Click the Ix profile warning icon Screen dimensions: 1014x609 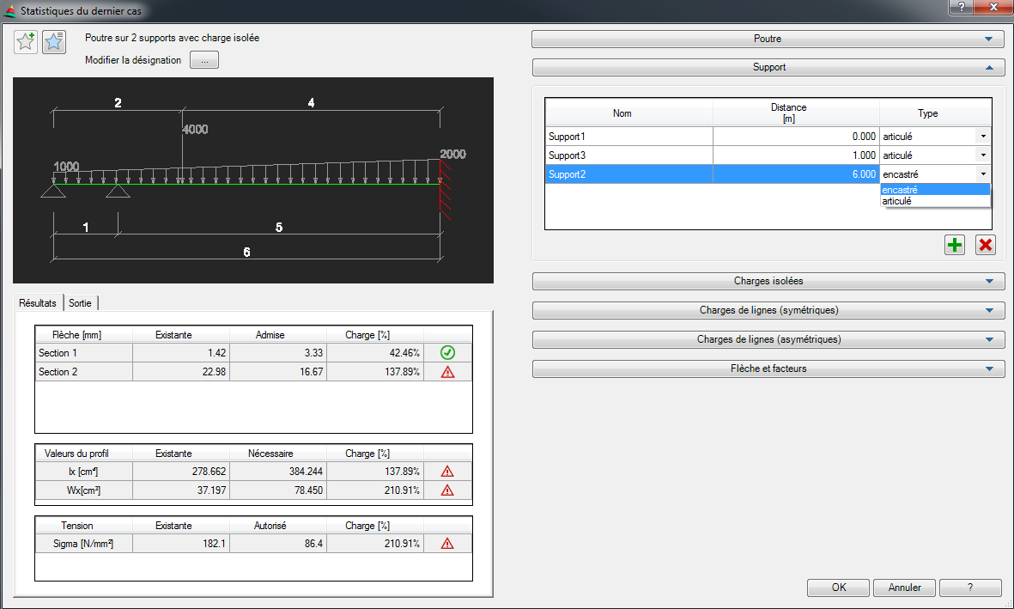pyautogui.click(x=446, y=472)
